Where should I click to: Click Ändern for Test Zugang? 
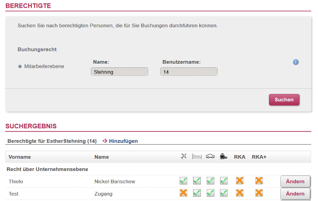coord(295,194)
